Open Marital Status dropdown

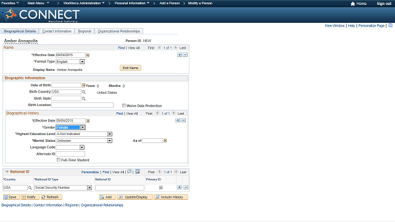pos(110,141)
